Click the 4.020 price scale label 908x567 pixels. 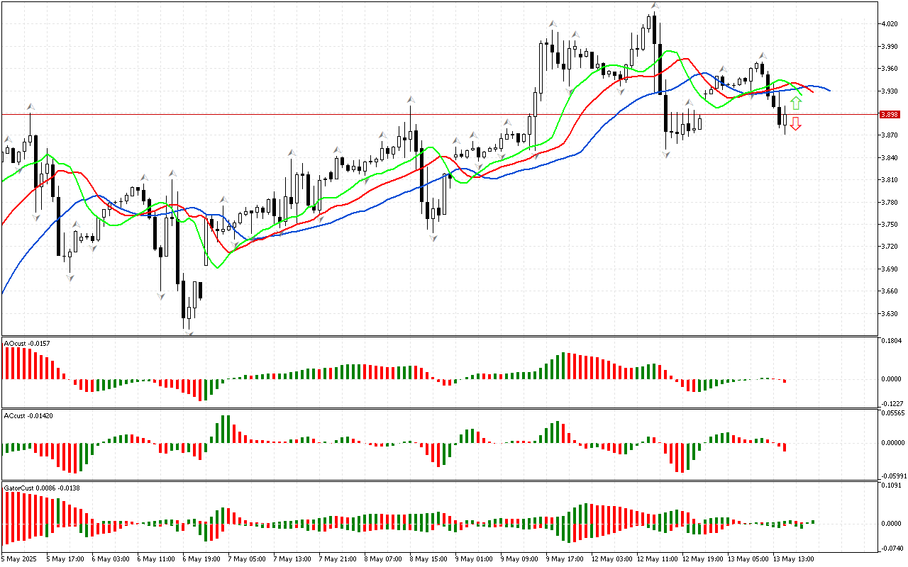point(889,24)
